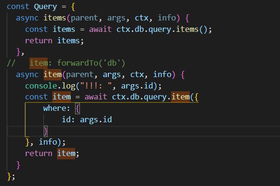Click highlighted 'item' in 'async item(' line
The image size is (280, 186).
(52, 74)
